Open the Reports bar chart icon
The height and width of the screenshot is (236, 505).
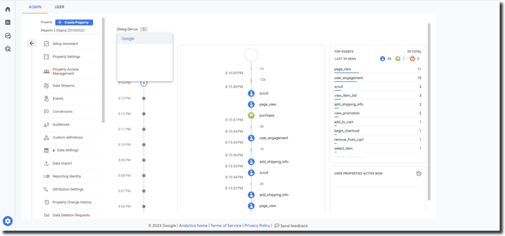[7, 22]
